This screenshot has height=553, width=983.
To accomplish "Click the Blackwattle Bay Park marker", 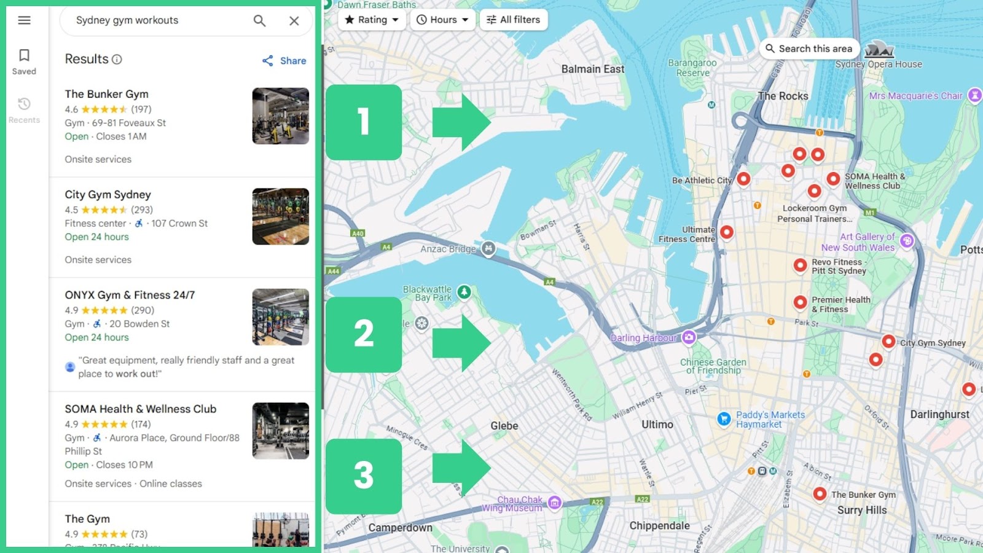I will 464,292.
